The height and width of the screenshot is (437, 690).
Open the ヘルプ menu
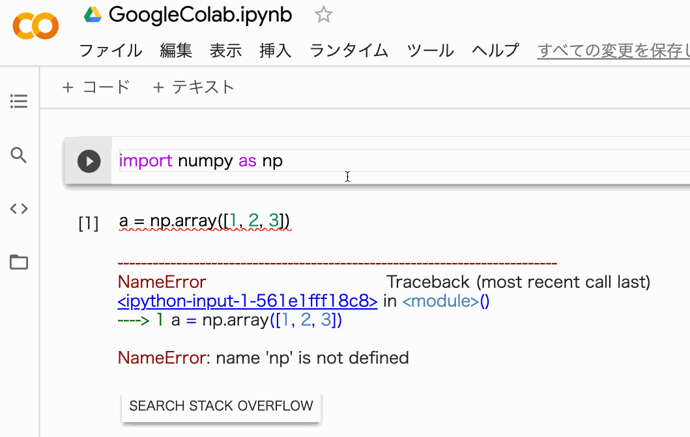coord(495,50)
